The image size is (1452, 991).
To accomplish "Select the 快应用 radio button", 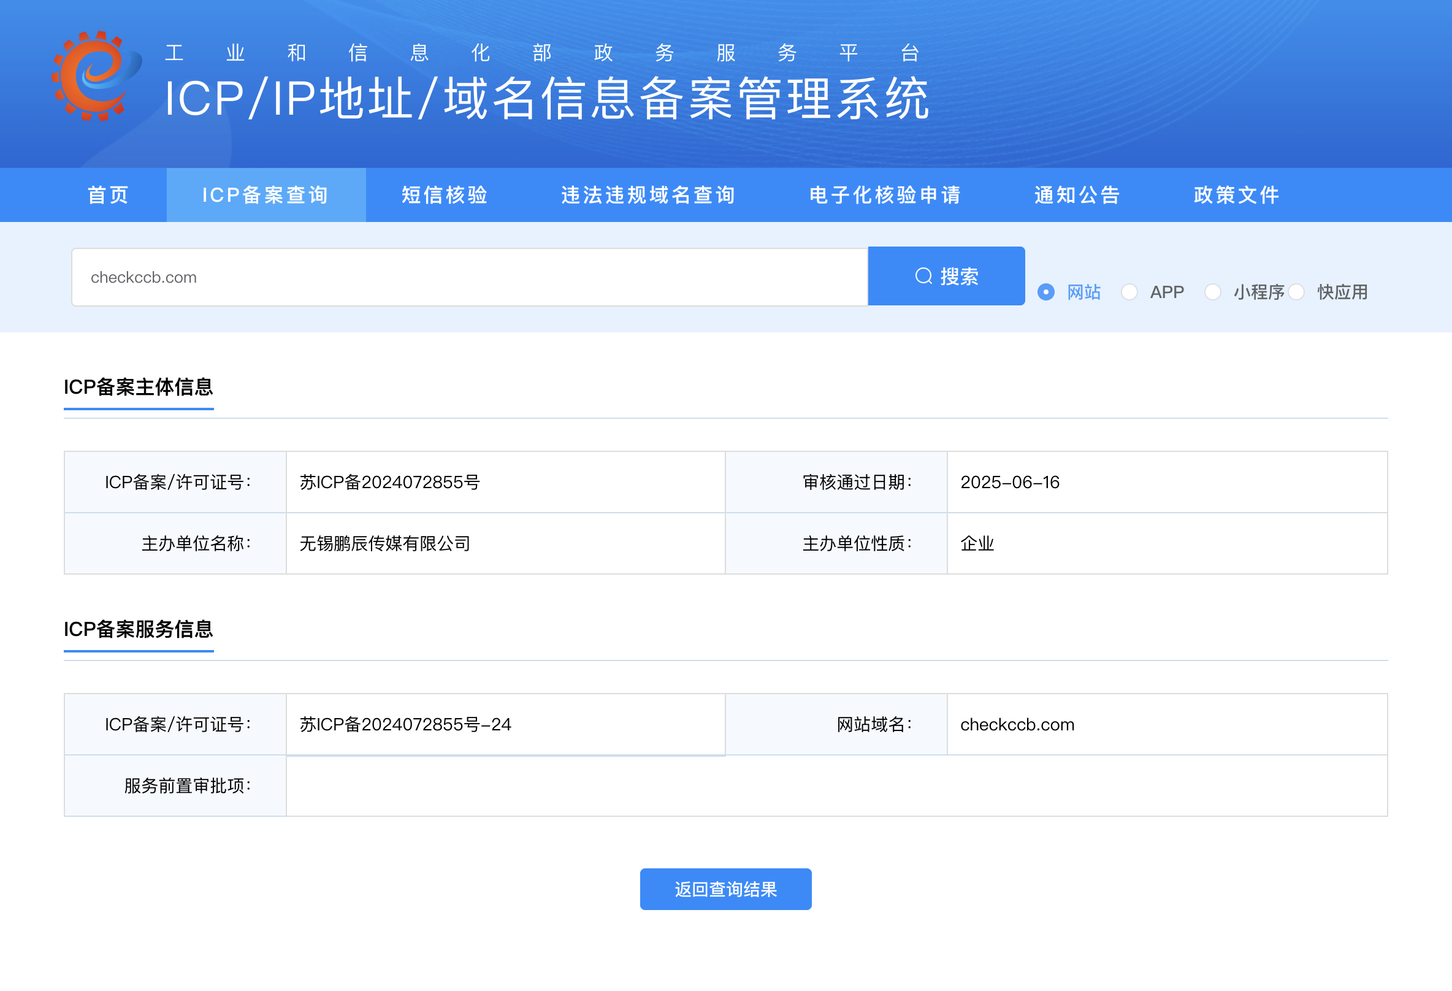I will (x=1296, y=292).
